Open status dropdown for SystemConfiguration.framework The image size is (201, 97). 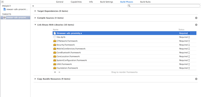click(x=184, y=60)
